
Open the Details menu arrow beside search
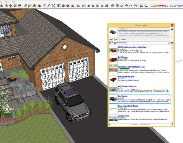pos(172,43)
